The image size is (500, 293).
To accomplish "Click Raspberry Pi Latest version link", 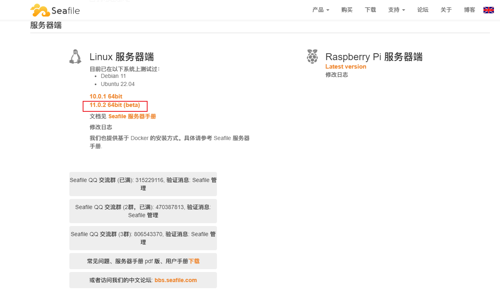I will click(346, 67).
